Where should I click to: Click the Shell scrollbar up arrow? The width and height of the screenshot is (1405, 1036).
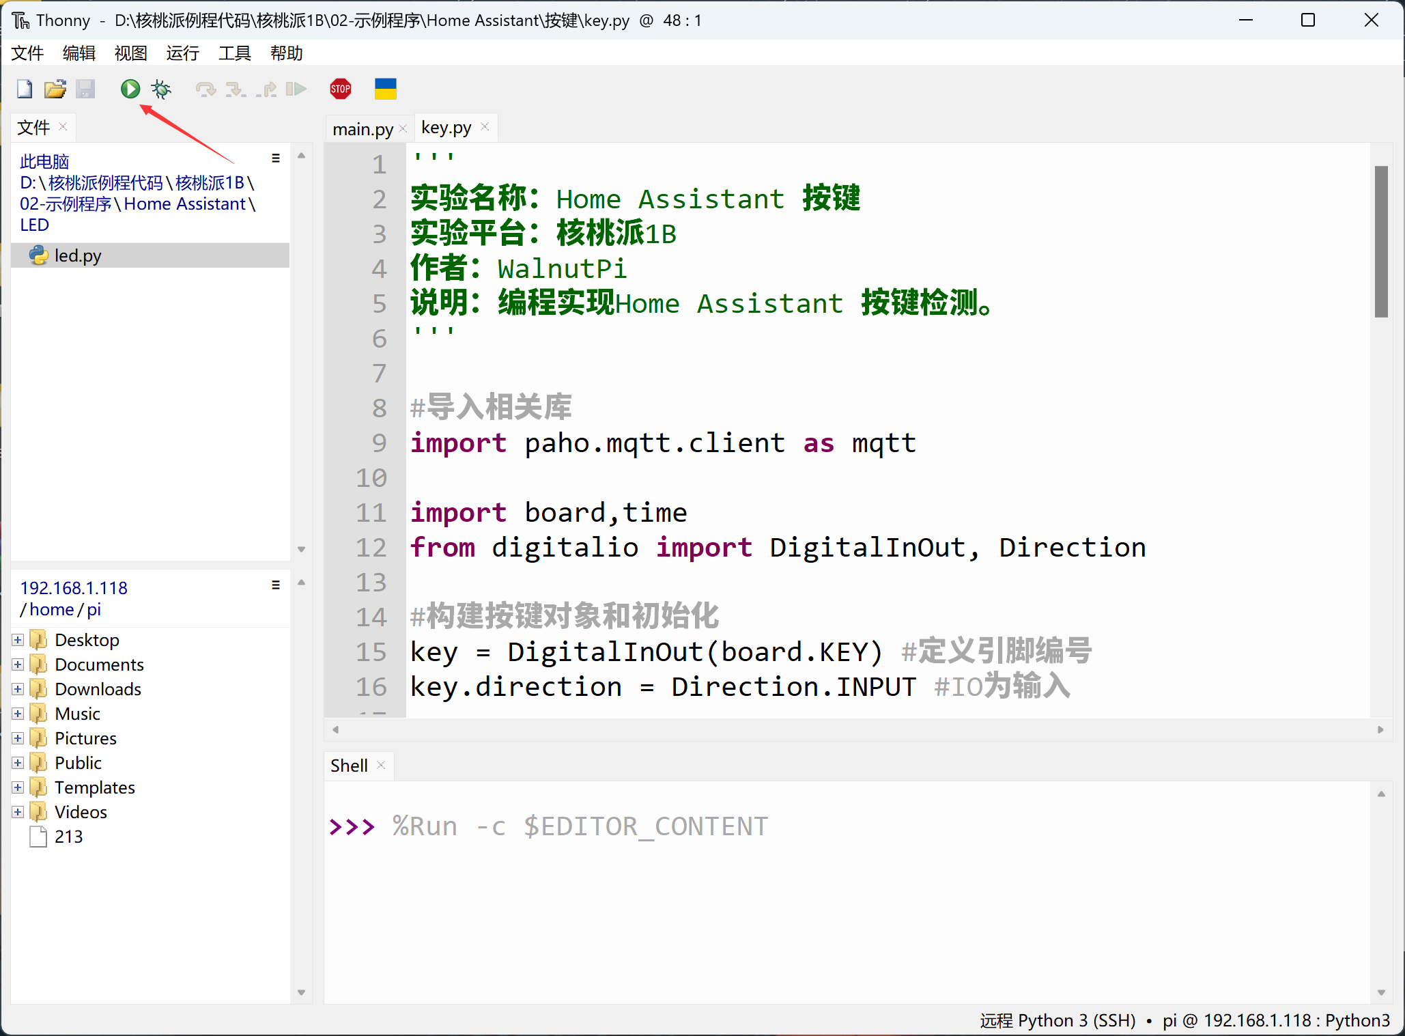pyautogui.click(x=1381, y=794)
